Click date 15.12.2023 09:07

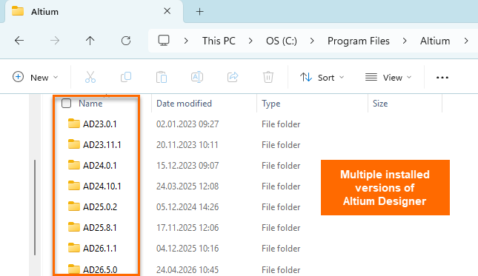click(x=187, y=166)
